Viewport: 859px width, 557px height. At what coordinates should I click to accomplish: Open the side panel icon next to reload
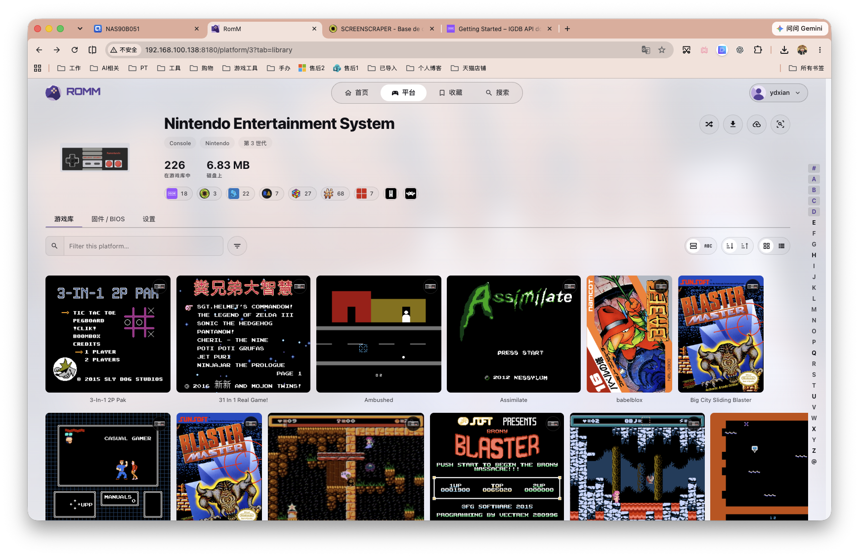pos(92,50)
